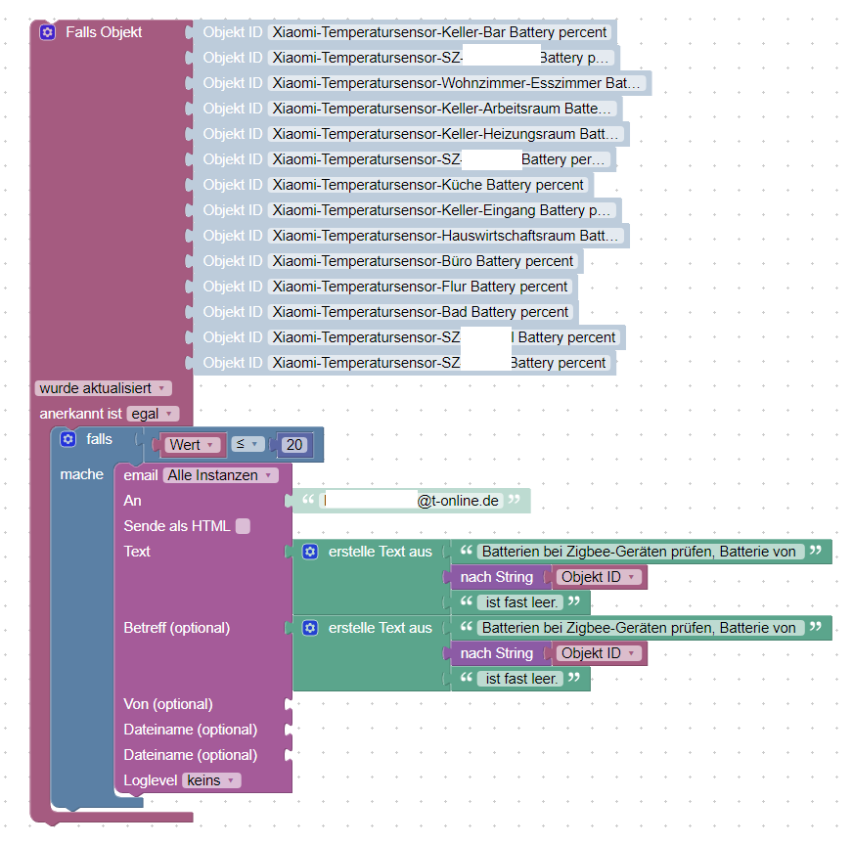This screenshot has width=853, height=844.
Task: Select Objekt ID Flur Battery percent
Action: (420, 287)
